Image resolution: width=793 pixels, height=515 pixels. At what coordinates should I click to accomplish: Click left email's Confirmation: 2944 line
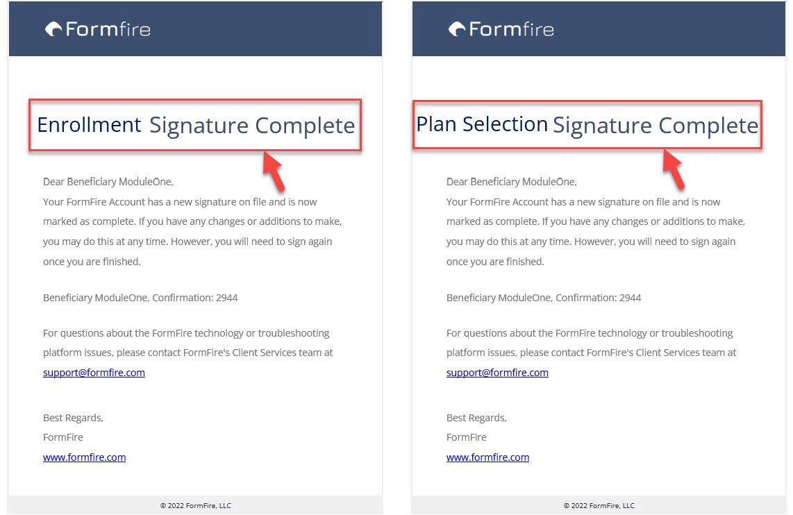click(140, 298)
